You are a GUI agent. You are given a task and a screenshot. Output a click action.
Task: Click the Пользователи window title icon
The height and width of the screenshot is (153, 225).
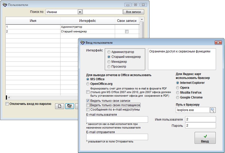point(5,5)
